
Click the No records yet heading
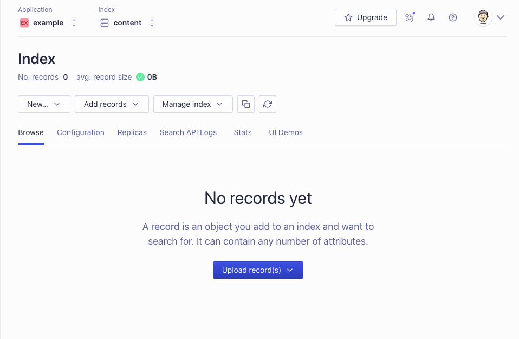(x=258, y=198)
